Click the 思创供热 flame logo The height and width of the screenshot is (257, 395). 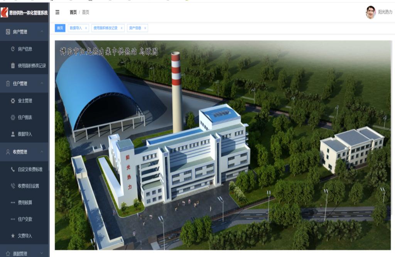click(x=5, y=12)
